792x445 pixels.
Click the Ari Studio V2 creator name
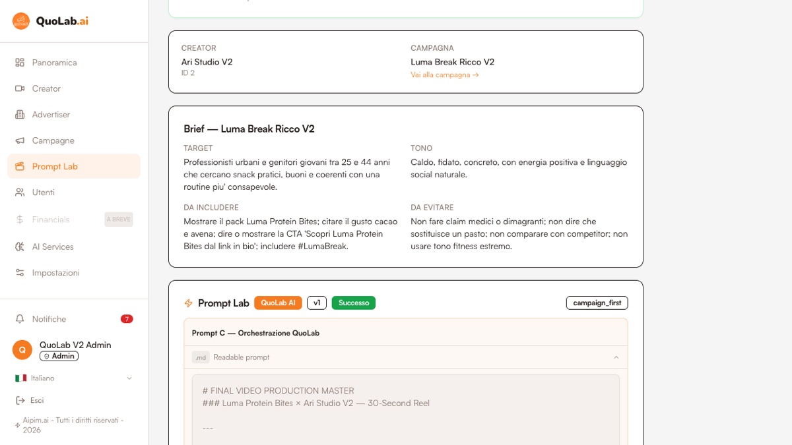click(x=207, y=62)
